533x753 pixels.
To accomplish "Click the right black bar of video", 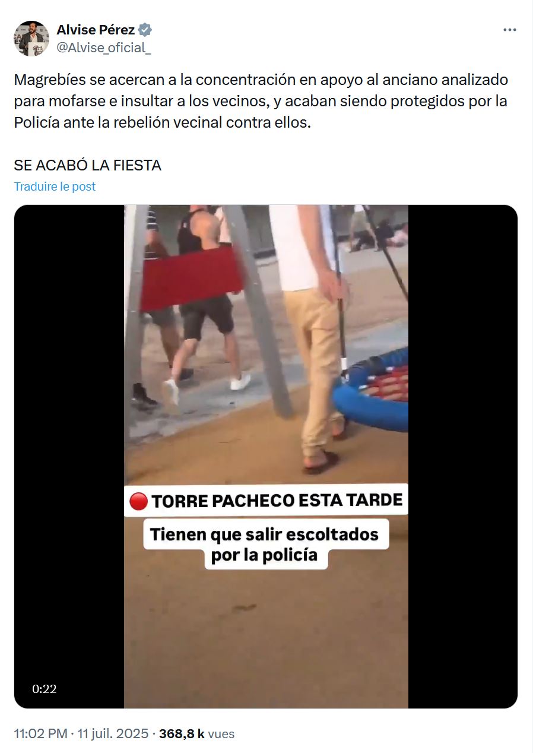I will click(463, 457).
